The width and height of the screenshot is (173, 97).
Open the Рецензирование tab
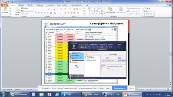tap(76, 5)
